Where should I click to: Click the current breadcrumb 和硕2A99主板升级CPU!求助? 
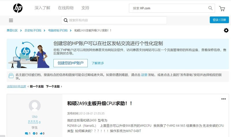[x=93, y=31]
